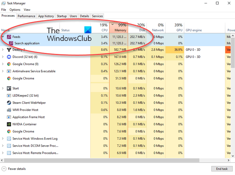The height and width of the screenshot is (175, 235).
Task: Select the WMI Provider Host icon
Action: (9, 110)
